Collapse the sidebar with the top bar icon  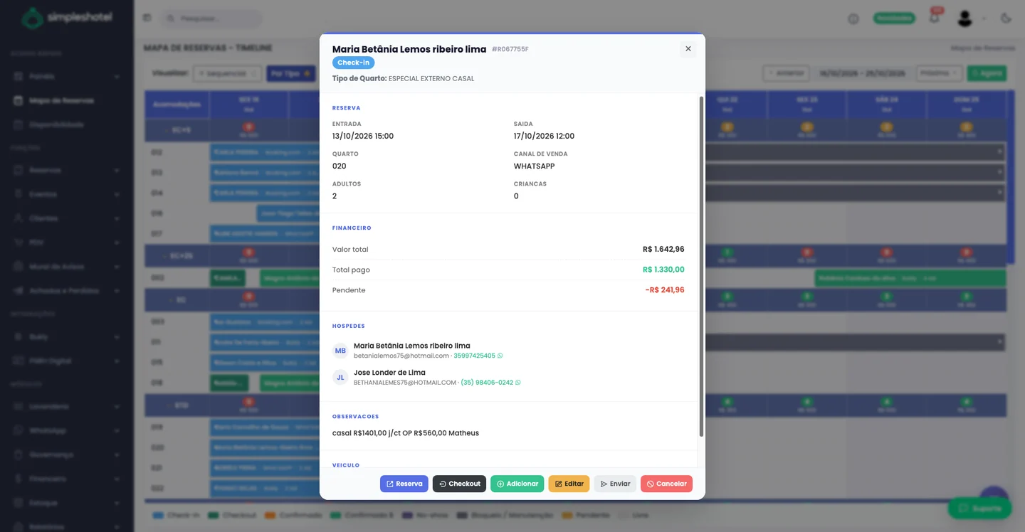point(147,18)
